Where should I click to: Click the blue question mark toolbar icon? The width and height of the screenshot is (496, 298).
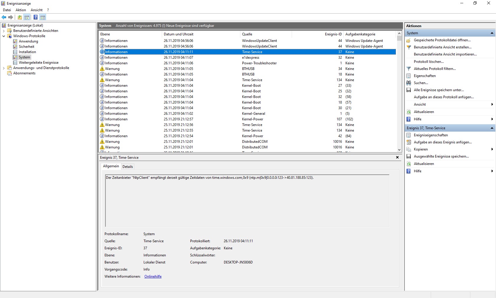click(x=35, y=17)
